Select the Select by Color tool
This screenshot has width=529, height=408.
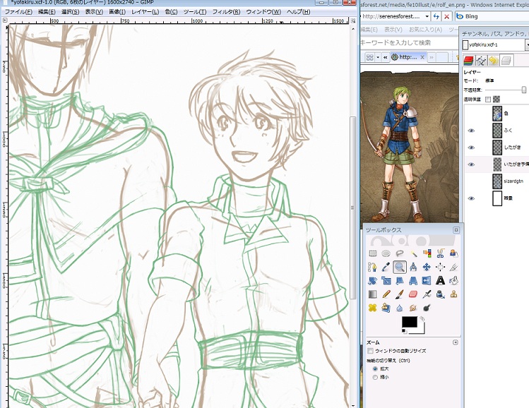[427, 253]
